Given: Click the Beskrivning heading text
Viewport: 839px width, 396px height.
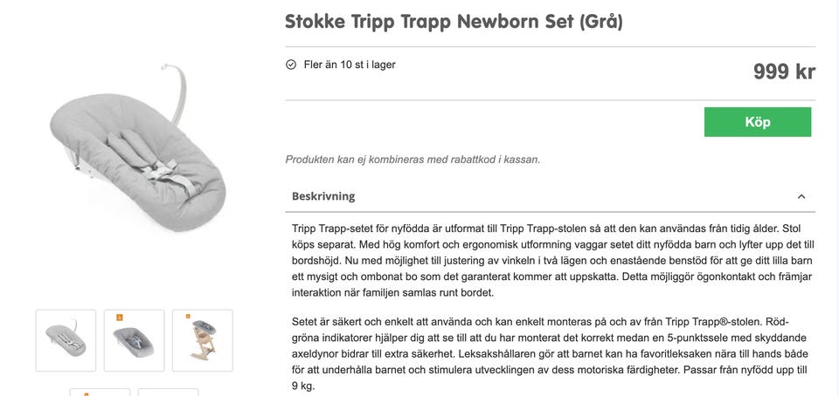Looking at the screenshot, I should tap(323, 196).
